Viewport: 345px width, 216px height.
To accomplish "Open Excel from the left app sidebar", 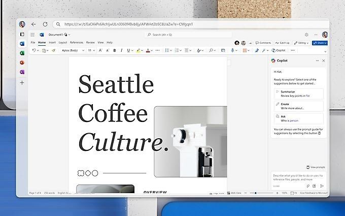I will [x=22, y=53].
